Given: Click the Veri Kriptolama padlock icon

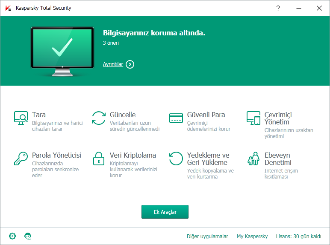Looking at the screenshot, I should (98, 159).
